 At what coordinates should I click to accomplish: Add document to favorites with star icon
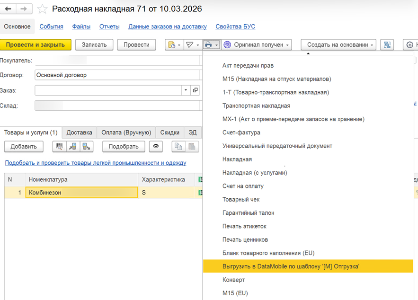(x=43, y=9)
